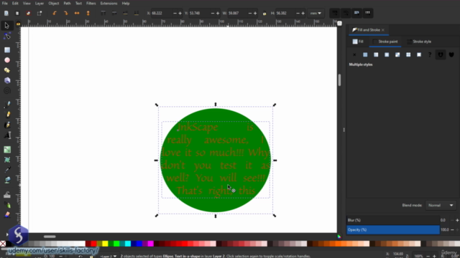Screen dimensions: 460x258
Task: Click the Deselect icon
Action: [28, 13]
